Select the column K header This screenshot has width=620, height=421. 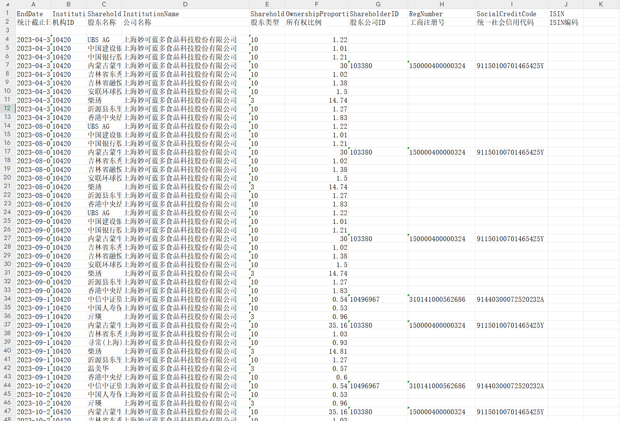point(600,4)
